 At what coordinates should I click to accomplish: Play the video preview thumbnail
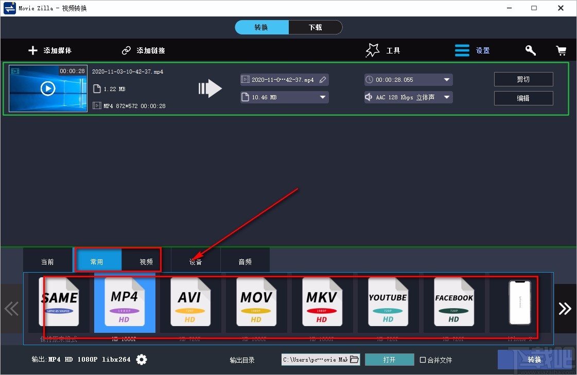47,88
